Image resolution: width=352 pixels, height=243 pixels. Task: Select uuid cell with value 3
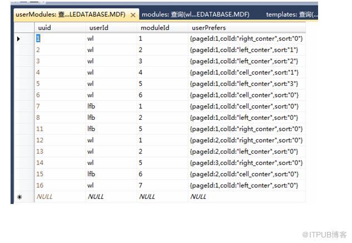60,61
